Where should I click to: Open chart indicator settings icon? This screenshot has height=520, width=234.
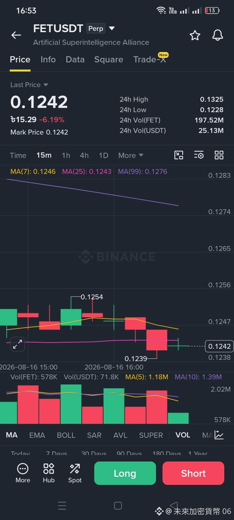(199, 155)
